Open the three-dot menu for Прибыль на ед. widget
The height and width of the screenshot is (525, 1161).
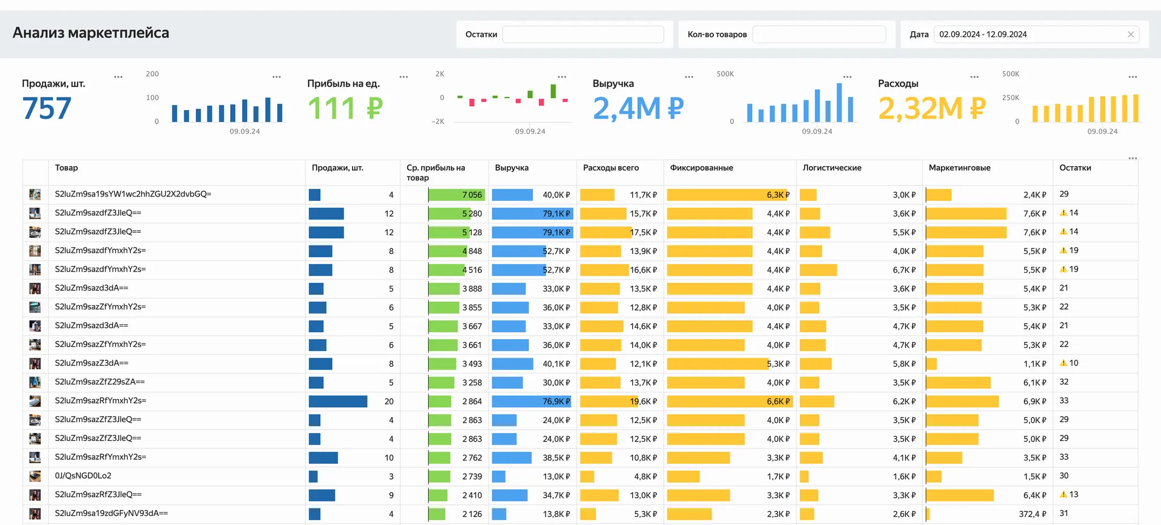coord(404,77)
